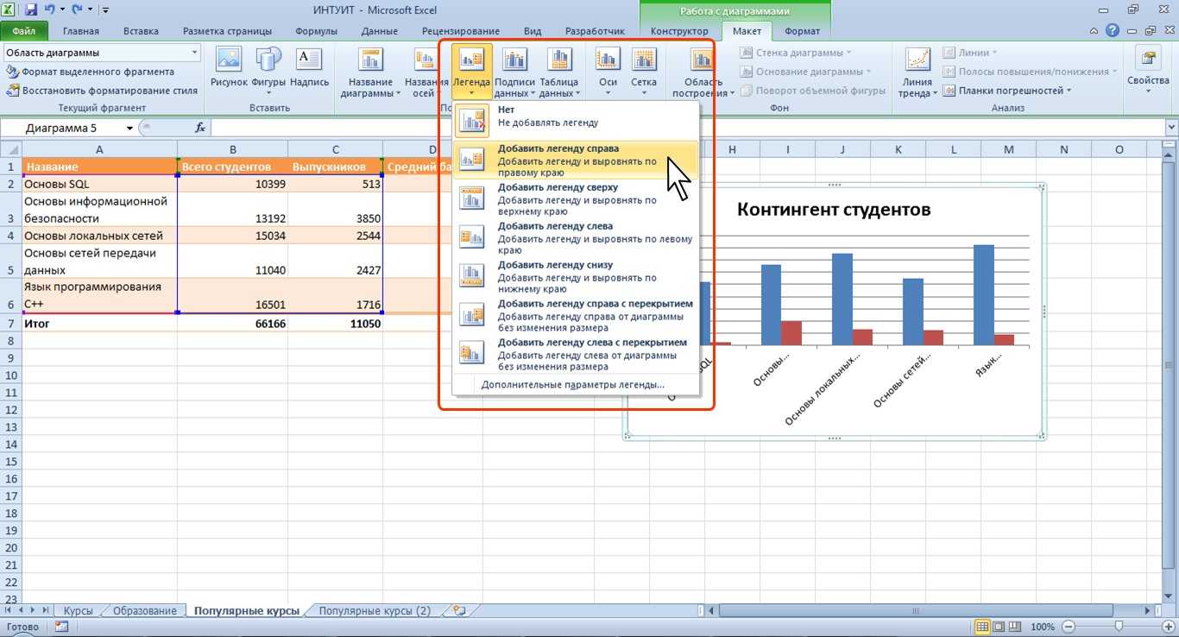Go to first sheet with tab navigation arrow
The width and height of the screenshot is (1179, 637).
point(8,610)
